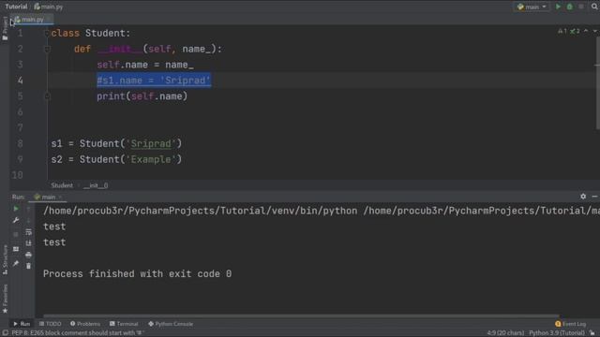Close the main tab in Run panel

60,198
